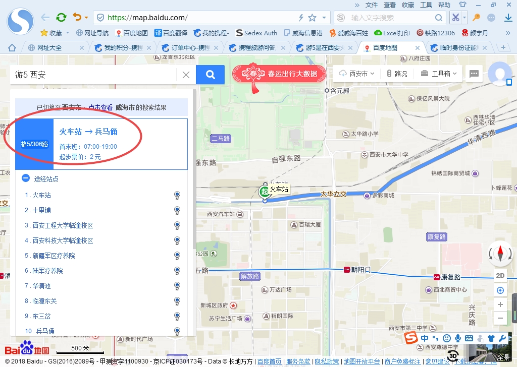The image size is (517, 367).
Task: Open the 工具 browser menu
Action: [426, 5]
